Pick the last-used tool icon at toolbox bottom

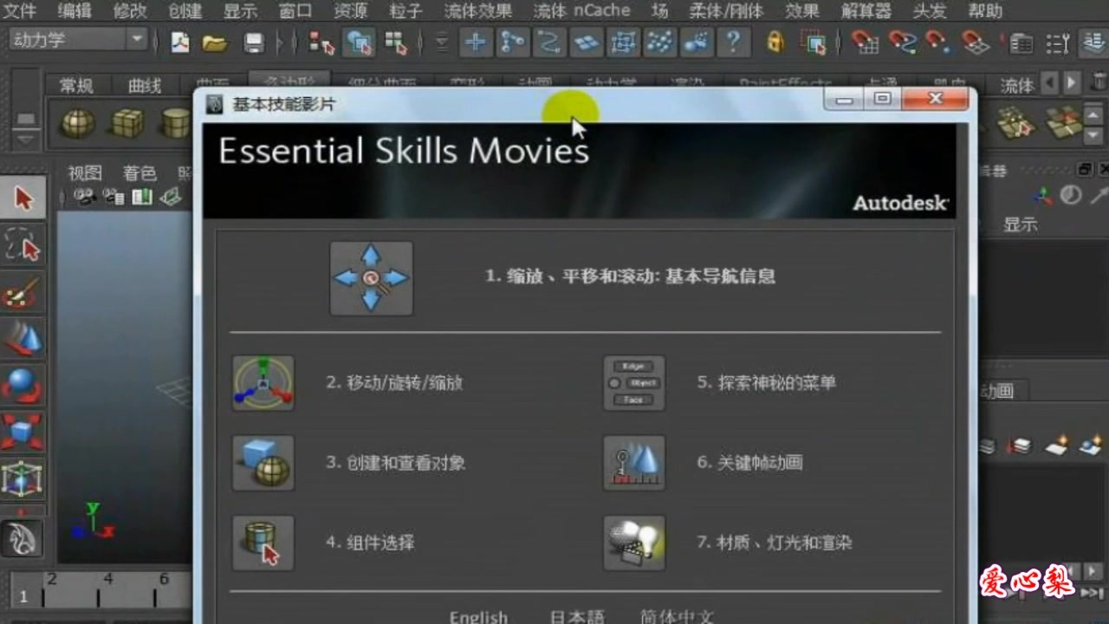[x=23, y=539]
